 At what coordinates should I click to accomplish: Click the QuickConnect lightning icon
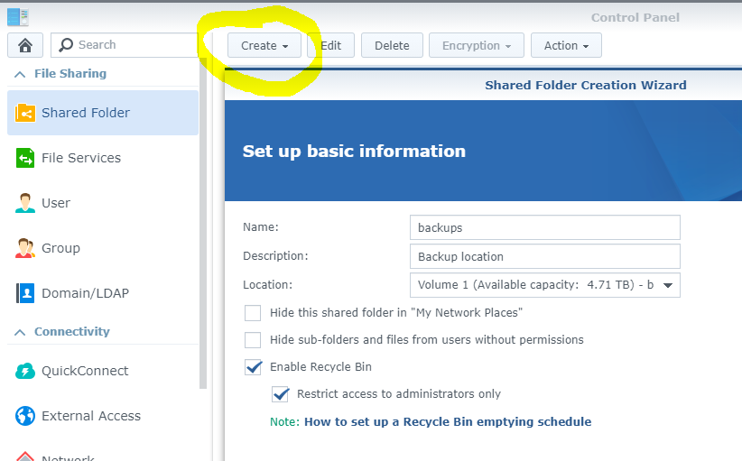pos(25,371)
